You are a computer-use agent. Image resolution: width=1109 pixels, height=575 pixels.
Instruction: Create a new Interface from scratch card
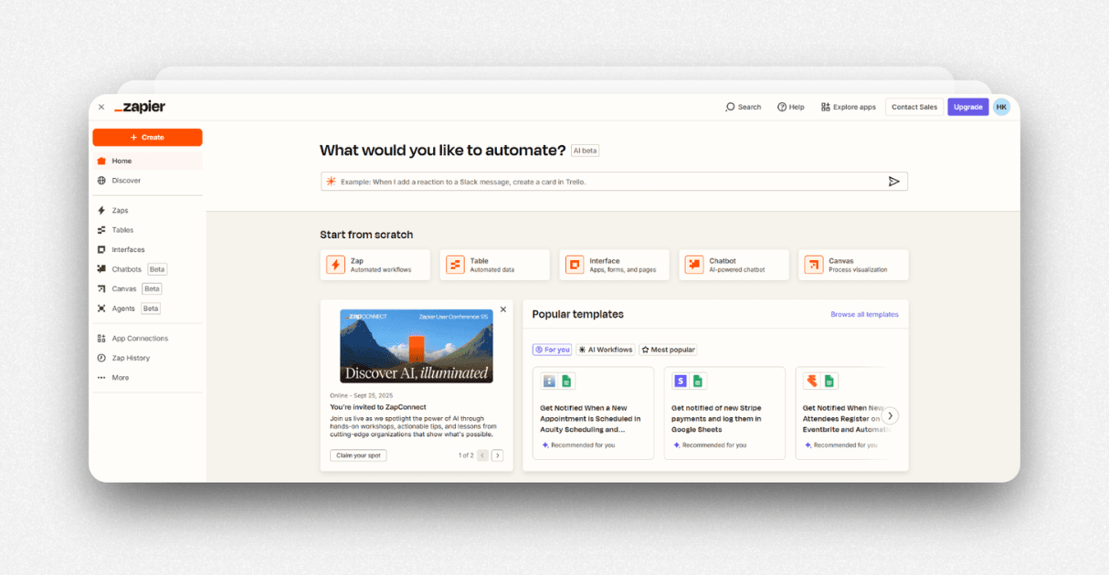615,265
